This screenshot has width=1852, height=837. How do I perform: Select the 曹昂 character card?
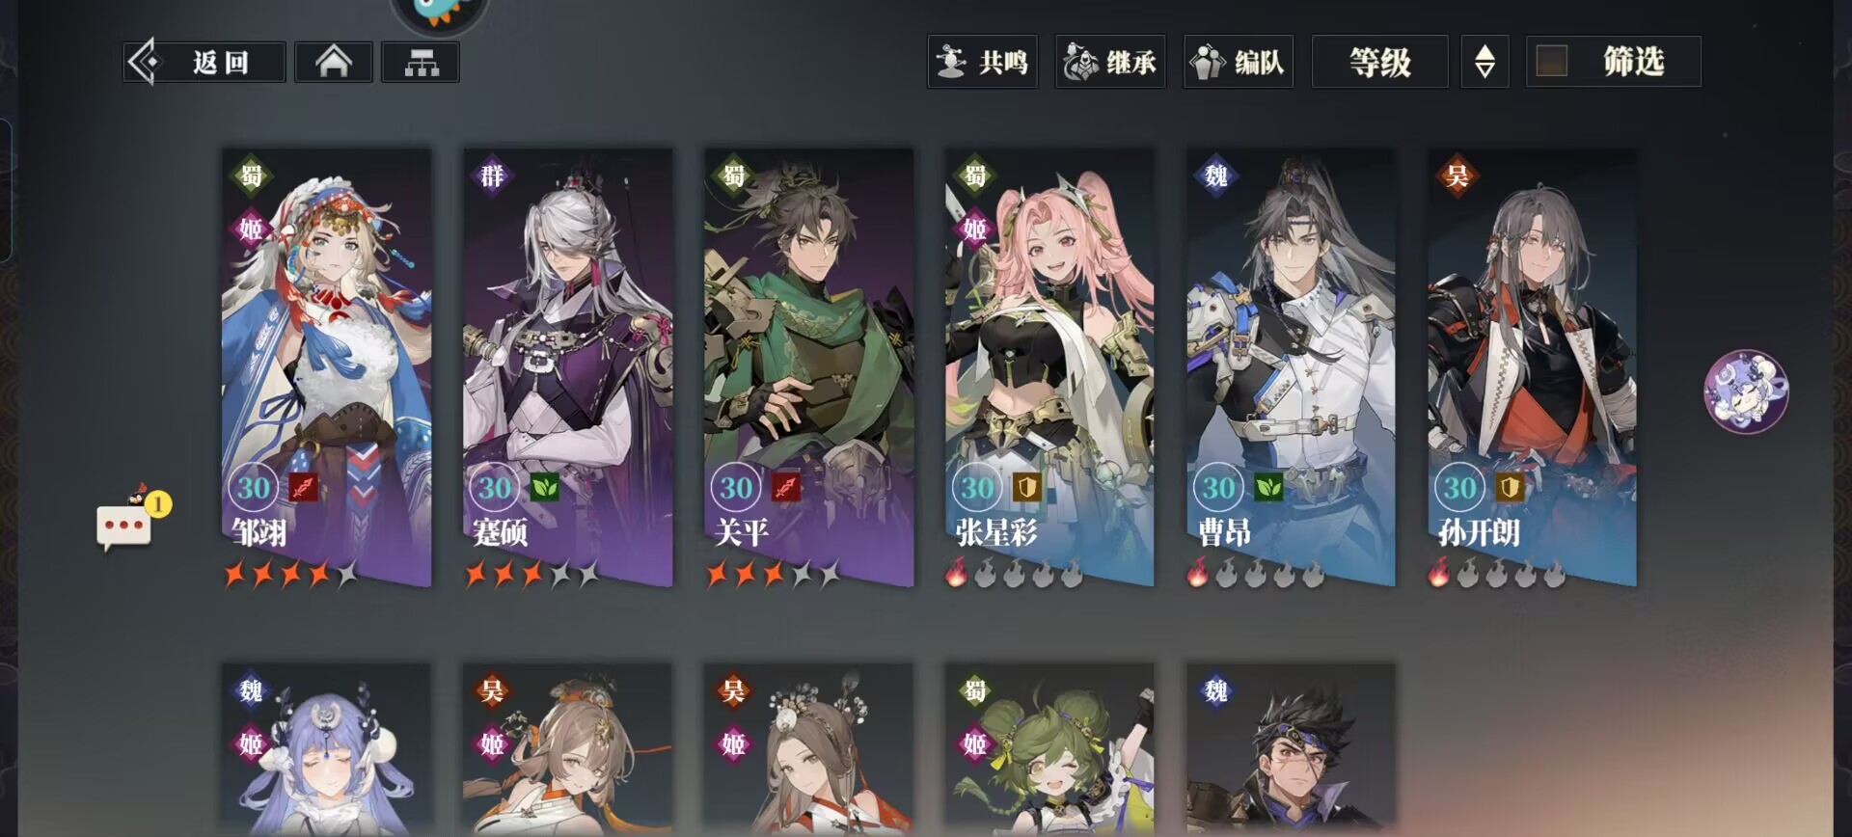click(1291, 366)
